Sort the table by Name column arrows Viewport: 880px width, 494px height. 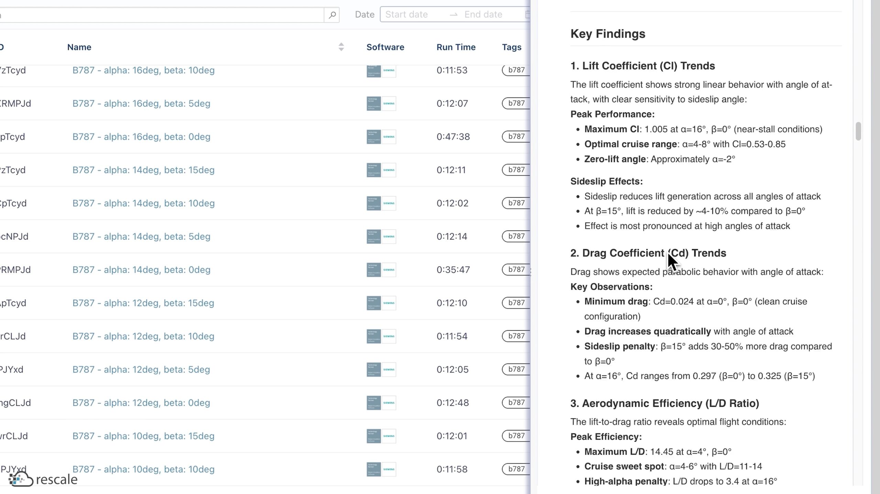(341, 47)
